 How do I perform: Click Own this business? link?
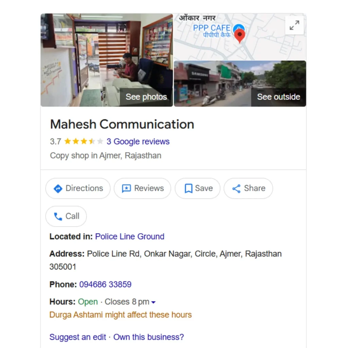(x=149, y=337)
